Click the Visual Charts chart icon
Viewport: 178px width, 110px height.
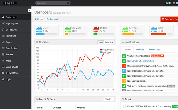click(3, 67)
